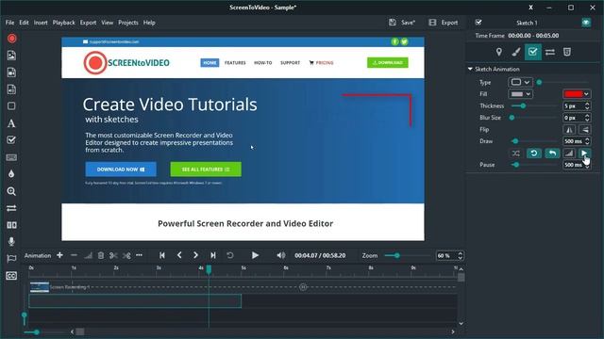Click the Export button in toolbar
Viewport: 604px width, 339px height.
(x=444, y=23)
